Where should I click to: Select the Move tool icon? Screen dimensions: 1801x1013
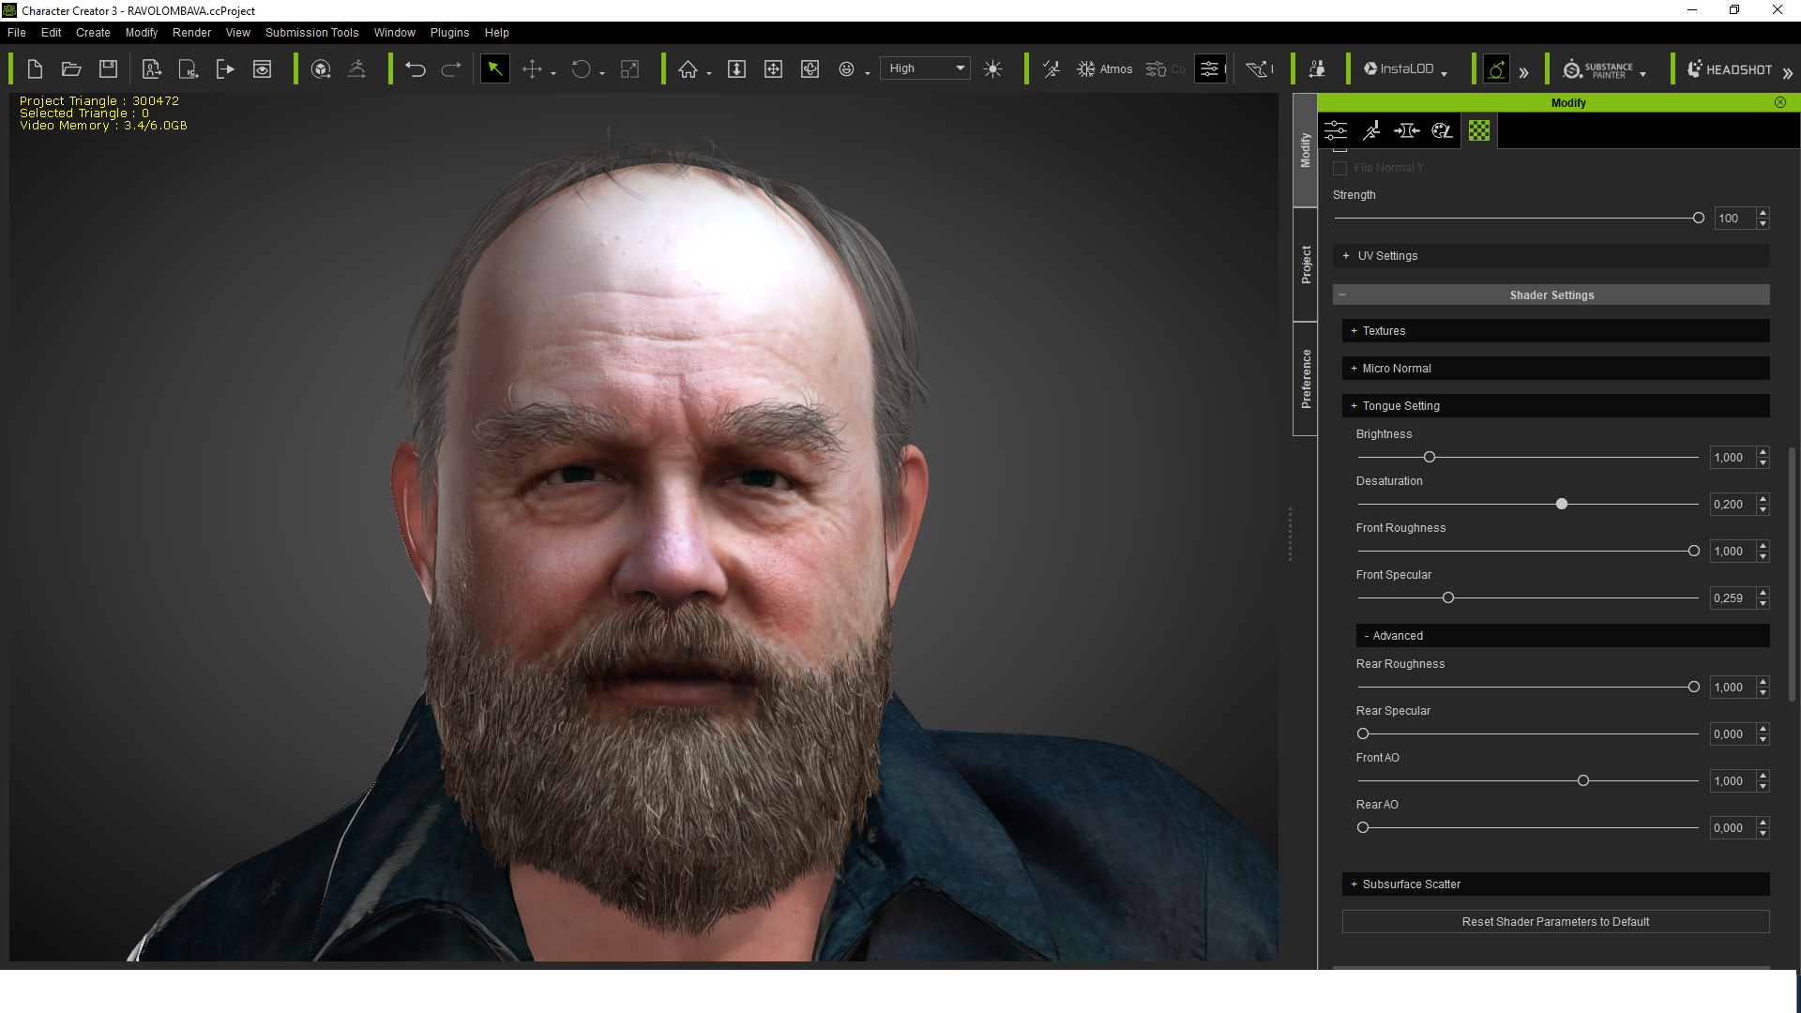click(x=532, y=68)
